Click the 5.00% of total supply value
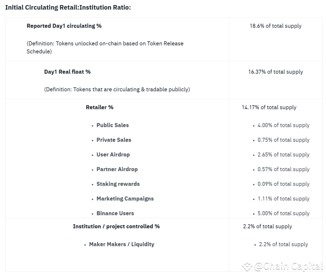The width and height of the screenshot is (326, 275). (284, 213)
